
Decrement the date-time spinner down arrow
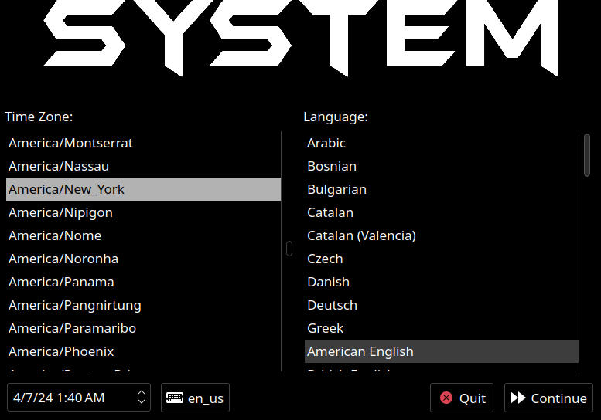tap(142, 402)
